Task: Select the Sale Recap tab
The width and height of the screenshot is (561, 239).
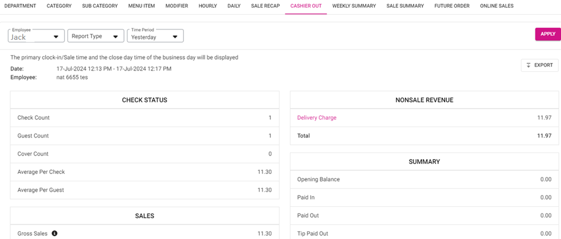Action: (265, 6)
